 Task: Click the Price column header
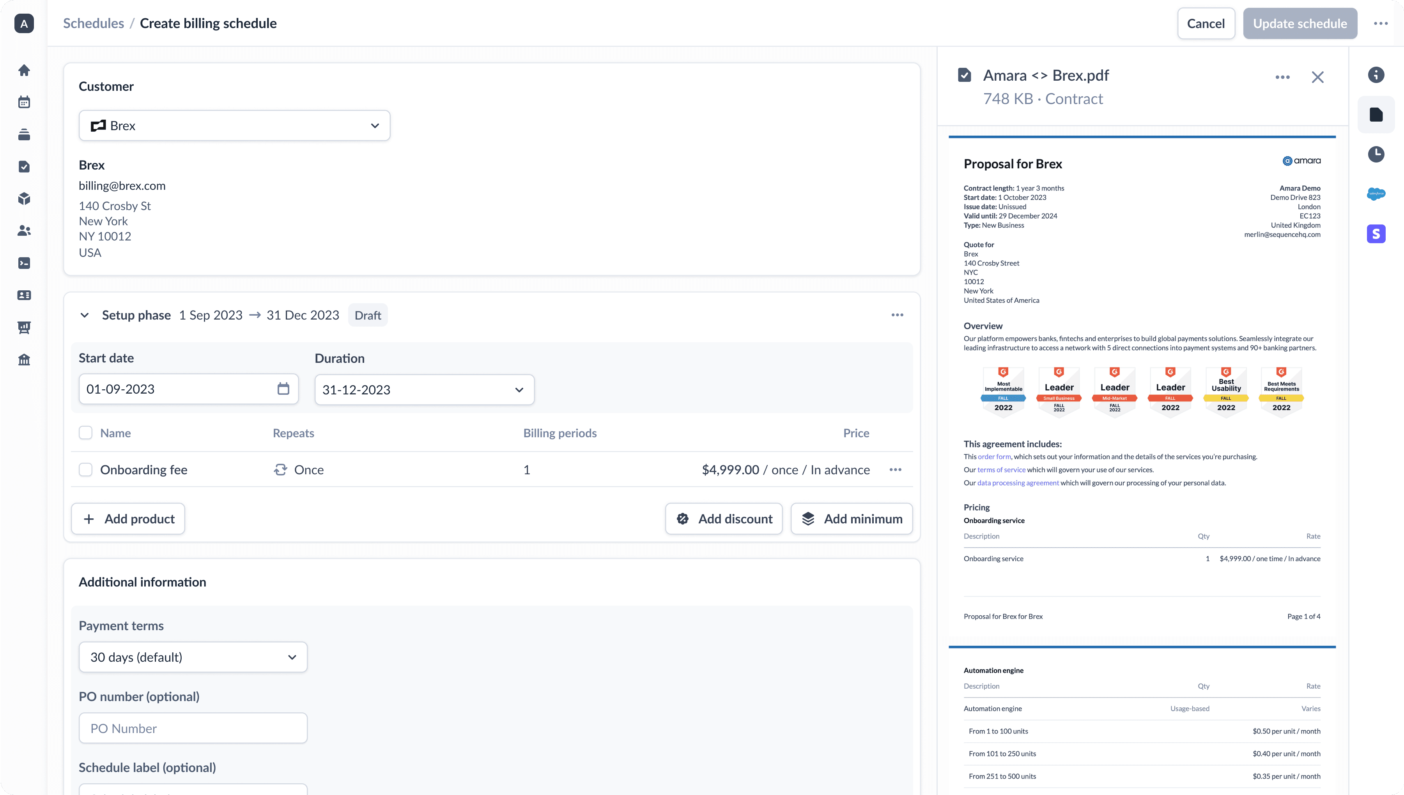click(x=856, y=433)
